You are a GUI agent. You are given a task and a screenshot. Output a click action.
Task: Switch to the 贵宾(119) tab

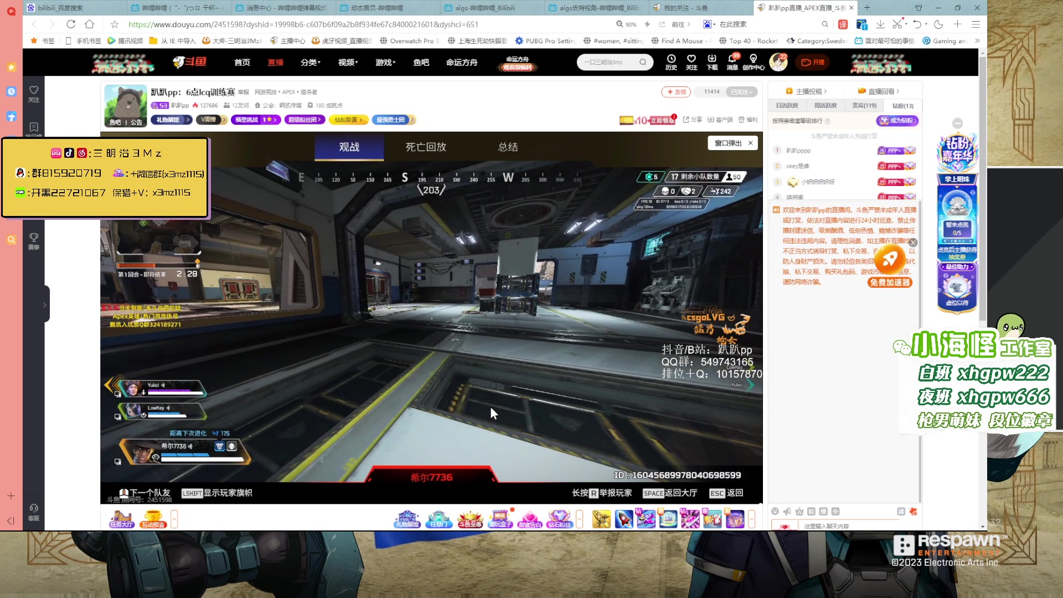[864, 105]
